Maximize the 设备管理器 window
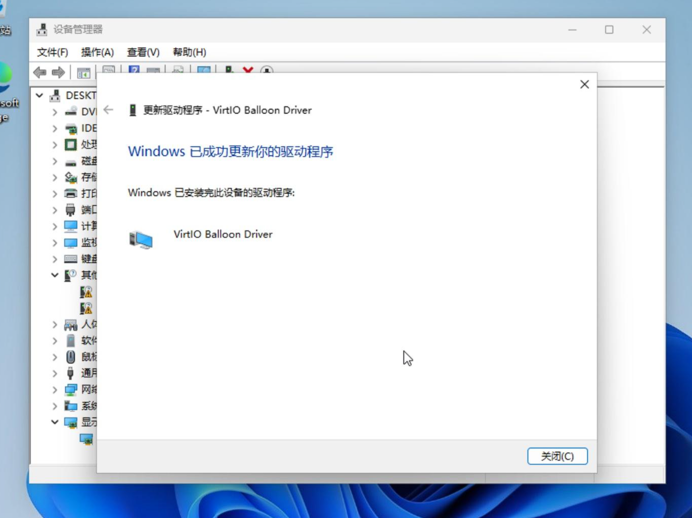692x518 pixels. 609,30
